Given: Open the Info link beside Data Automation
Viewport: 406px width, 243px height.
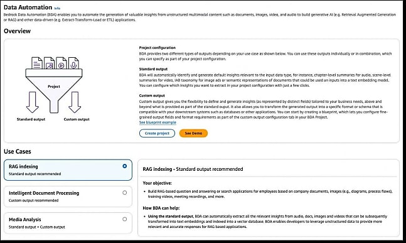Looking at the screenshot, I should tap(57, 8).
